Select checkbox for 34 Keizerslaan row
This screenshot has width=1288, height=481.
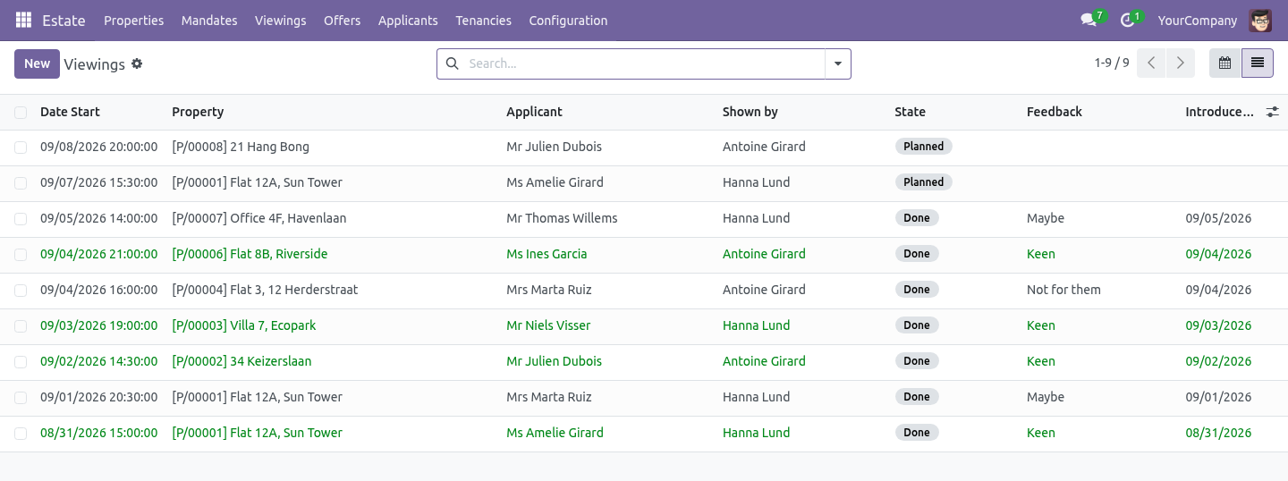(21, 362)
